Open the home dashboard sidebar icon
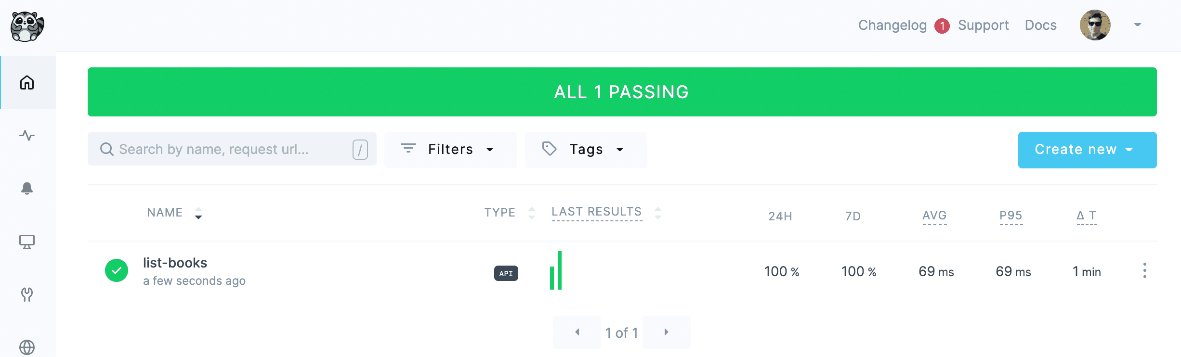Viewport: 1181px width, 357px height. point(27,83)
